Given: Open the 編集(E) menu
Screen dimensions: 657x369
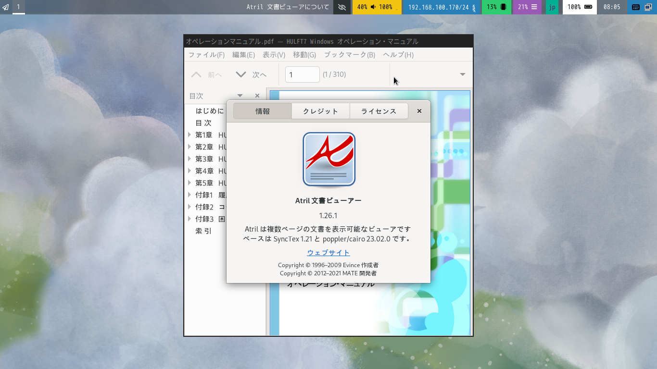Looking at the screenshot, I should click(243, 55).
